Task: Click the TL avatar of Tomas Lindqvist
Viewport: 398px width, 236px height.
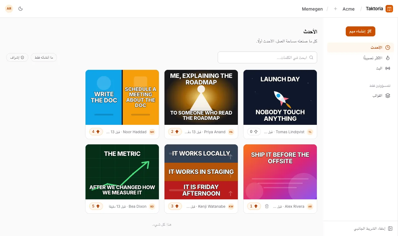Action: [x=310, y=132]
